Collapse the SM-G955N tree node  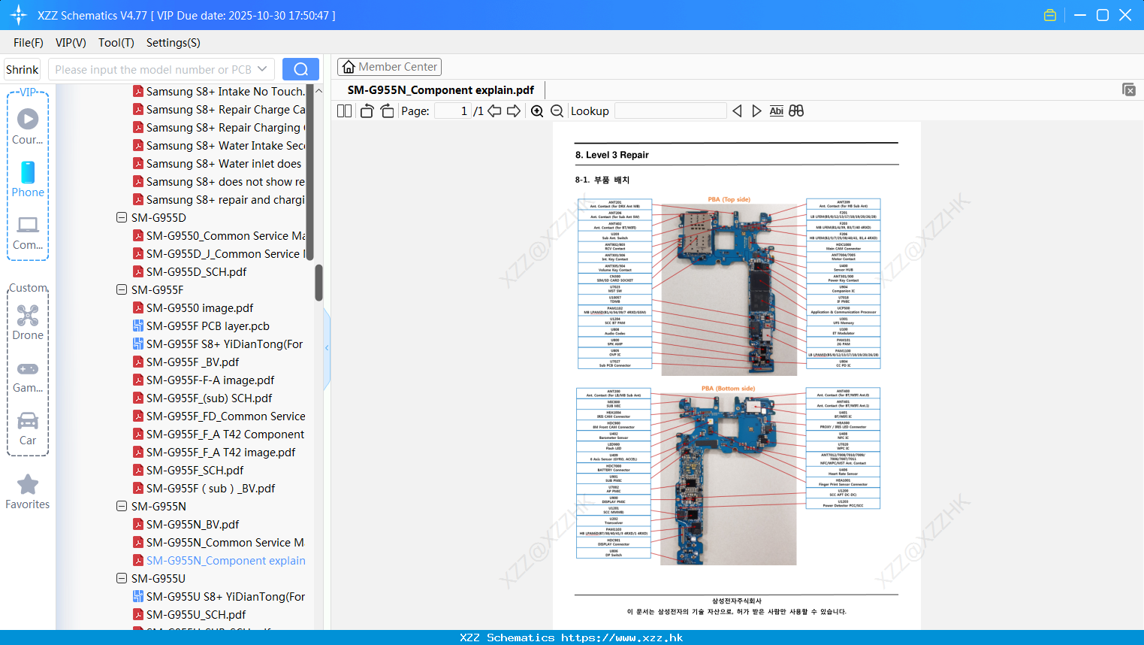tap(122, 506)
